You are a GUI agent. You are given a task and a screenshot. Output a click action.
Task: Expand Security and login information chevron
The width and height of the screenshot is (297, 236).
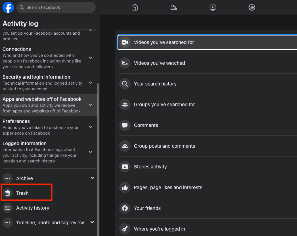pyautogui.click(x=91, y=83)
